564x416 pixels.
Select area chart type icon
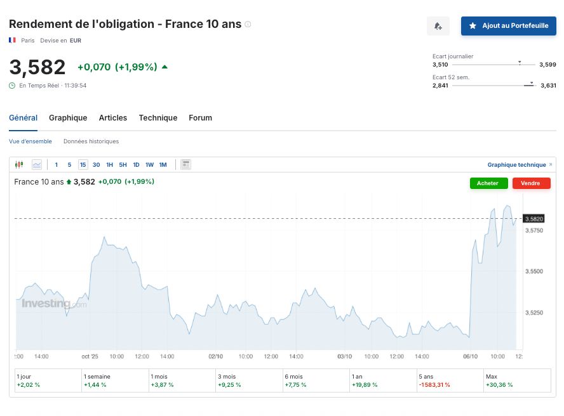(37, 164)
